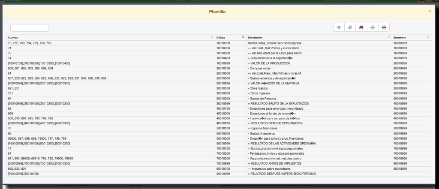Viewport: 439px width, 189px height.
Task: Close the Plantilla dialog with the X
Action: [x=430, y=11]
